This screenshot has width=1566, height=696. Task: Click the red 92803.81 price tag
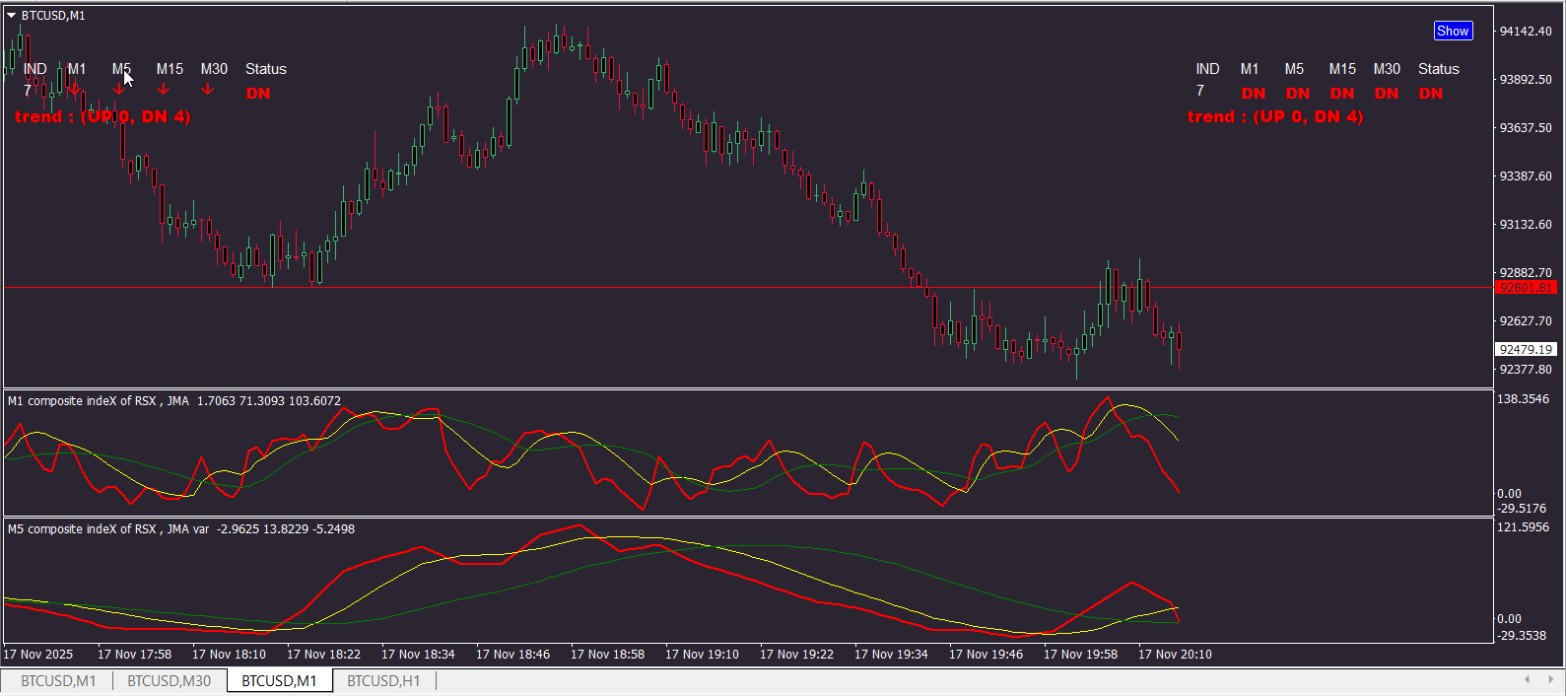click(x=1525, y=288)
